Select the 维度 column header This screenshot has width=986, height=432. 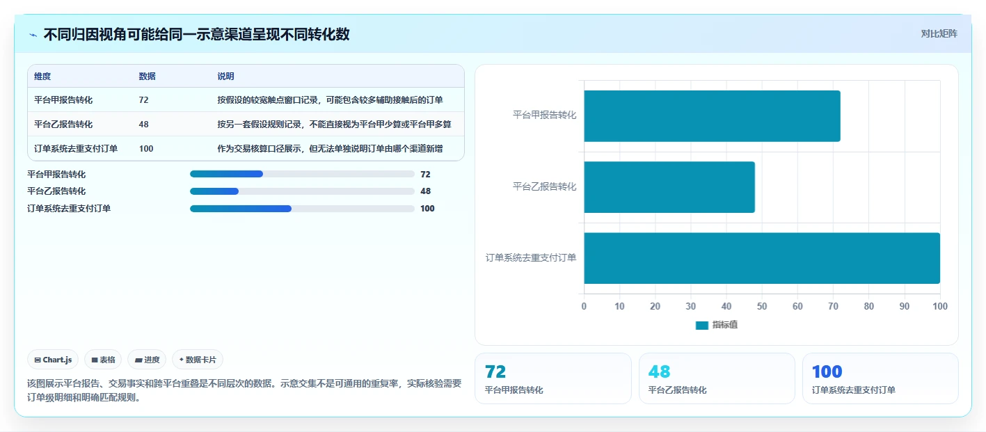42,77
